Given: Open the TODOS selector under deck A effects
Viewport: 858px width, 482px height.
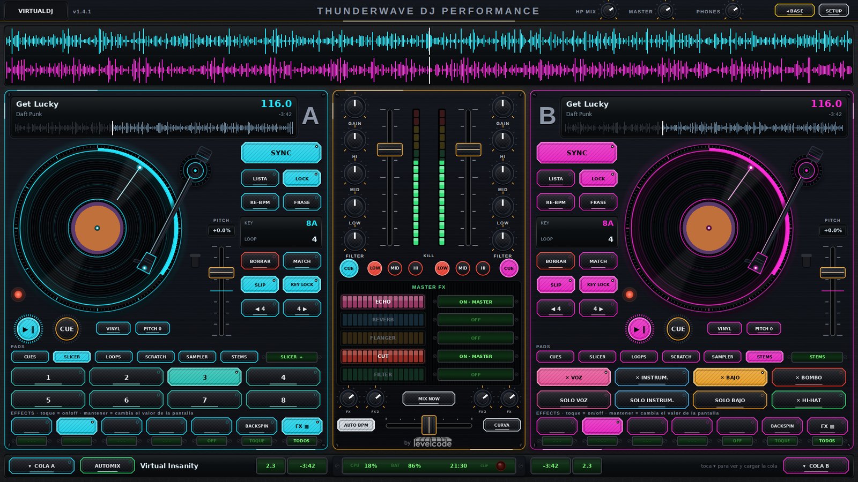Looking at the screenshot, I should pyautogui.click(x=301, y=441).
